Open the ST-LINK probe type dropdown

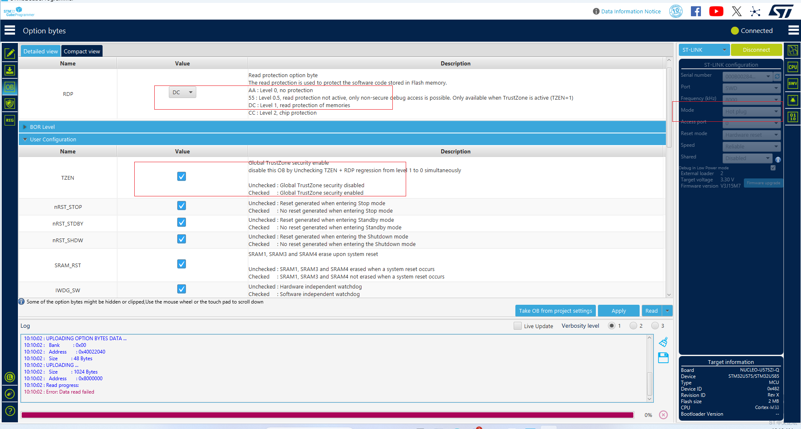(704, 50)
